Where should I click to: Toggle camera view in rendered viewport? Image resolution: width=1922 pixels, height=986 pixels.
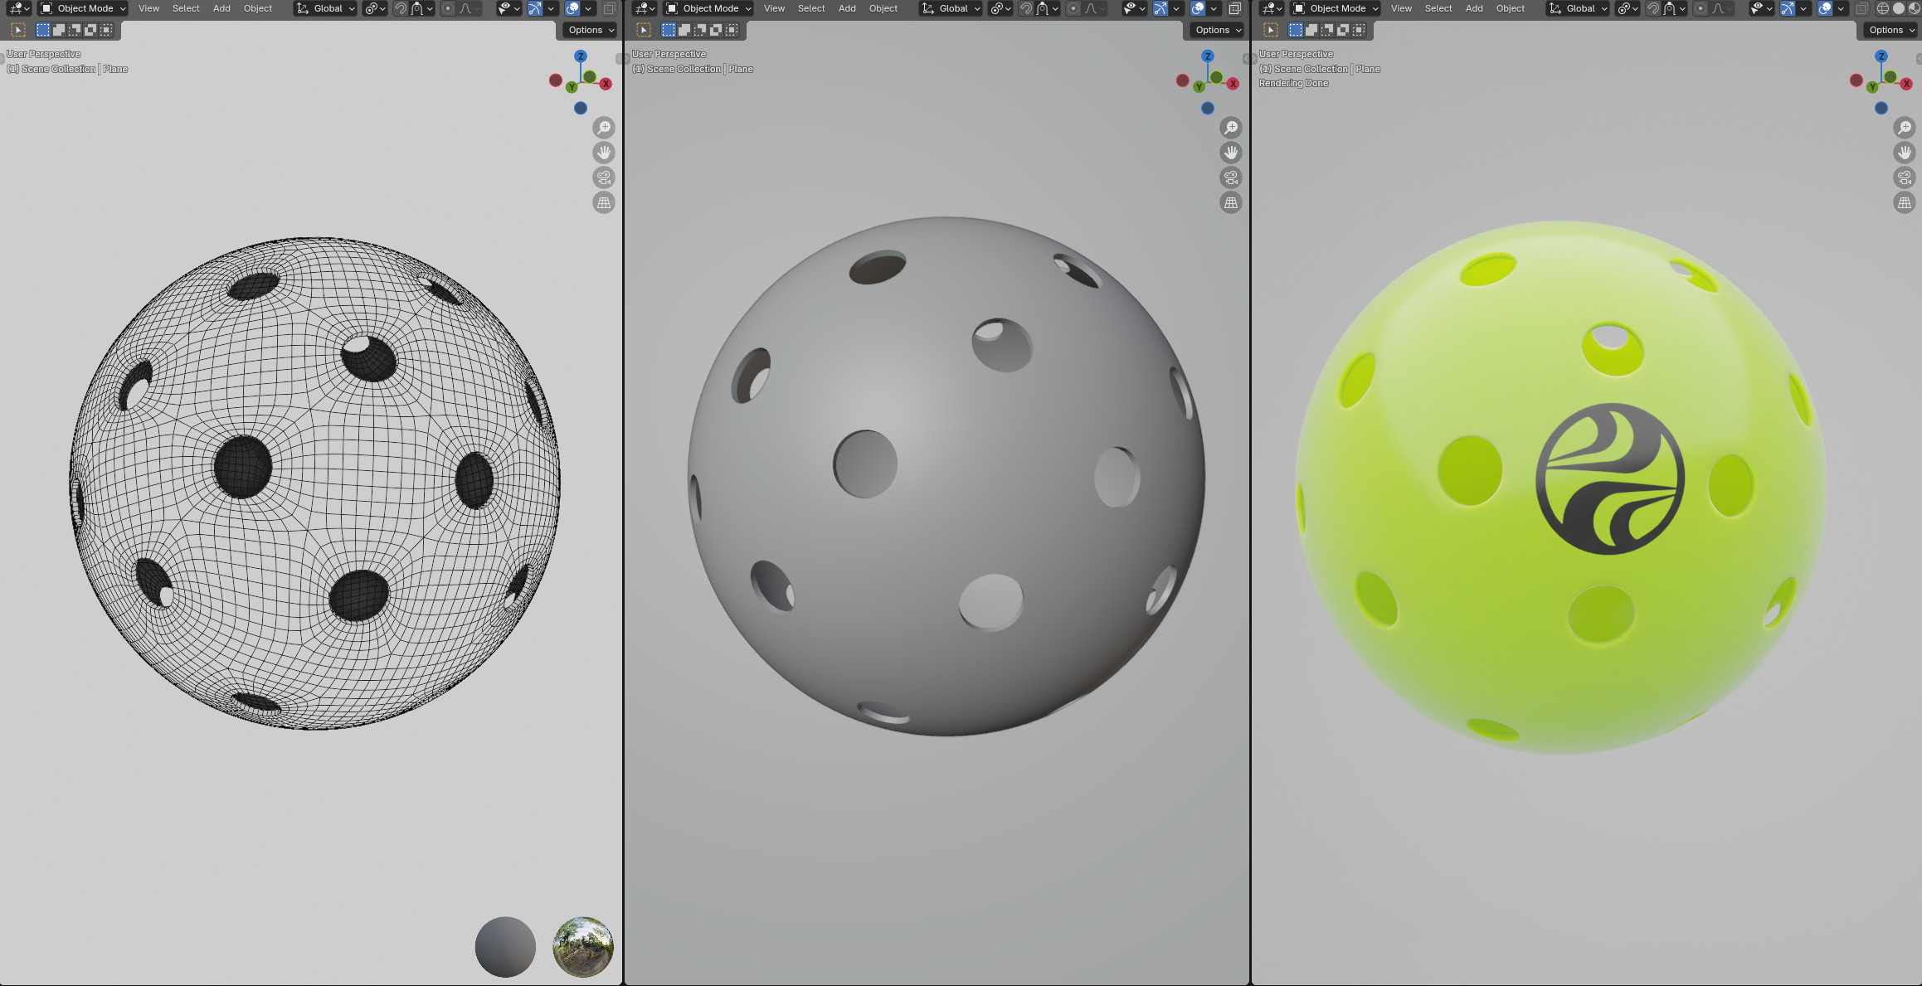(x=1905, y=177)
